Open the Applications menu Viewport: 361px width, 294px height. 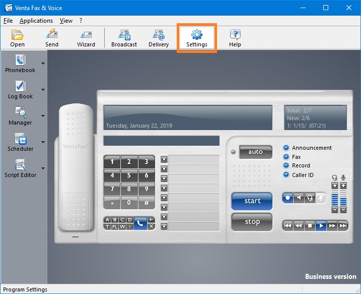pos(36,21)
